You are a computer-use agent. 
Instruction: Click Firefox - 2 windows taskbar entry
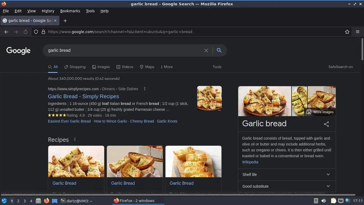[x=138, y=201]
